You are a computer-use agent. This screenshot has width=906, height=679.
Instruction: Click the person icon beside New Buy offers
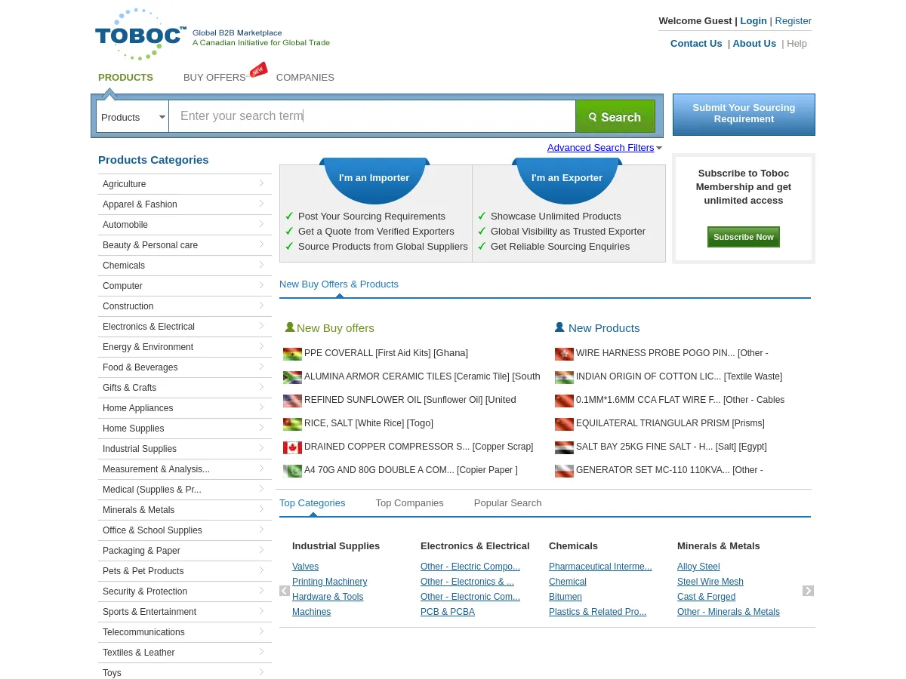coord(289,327)
